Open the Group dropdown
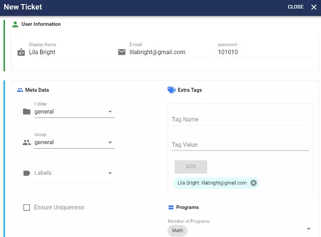 click(x=75, y=142)
